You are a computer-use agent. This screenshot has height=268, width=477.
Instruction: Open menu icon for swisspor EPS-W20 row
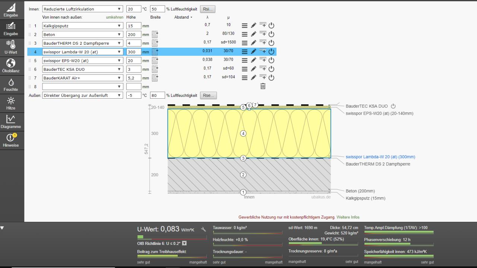(x=245, y=60)
